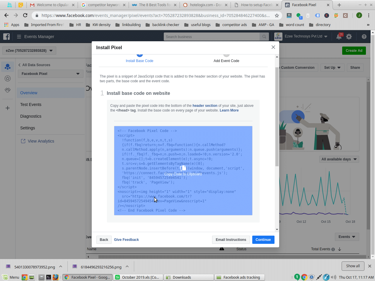Click the Install Pixel dialog vertical scrollbar
This screenshot has height=281, width=375.
coord(277,117)
